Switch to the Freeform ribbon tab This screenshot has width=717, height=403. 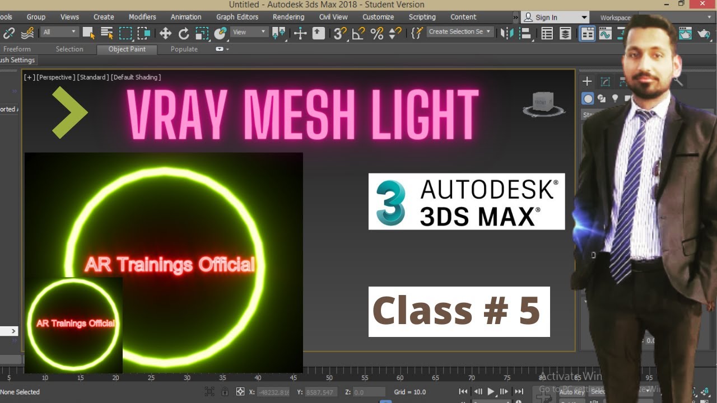click(x=17, y=49)
